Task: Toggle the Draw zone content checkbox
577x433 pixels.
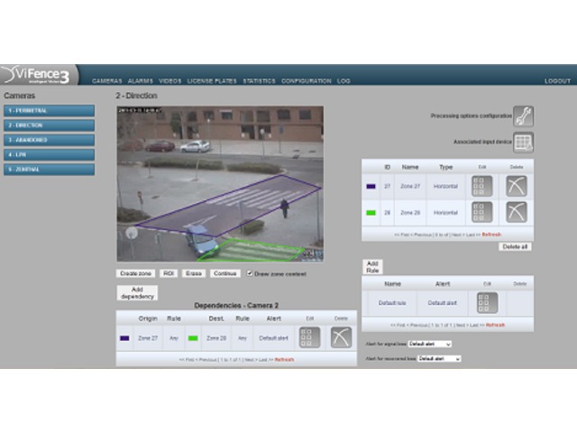Action: click(x=251, y=273)
